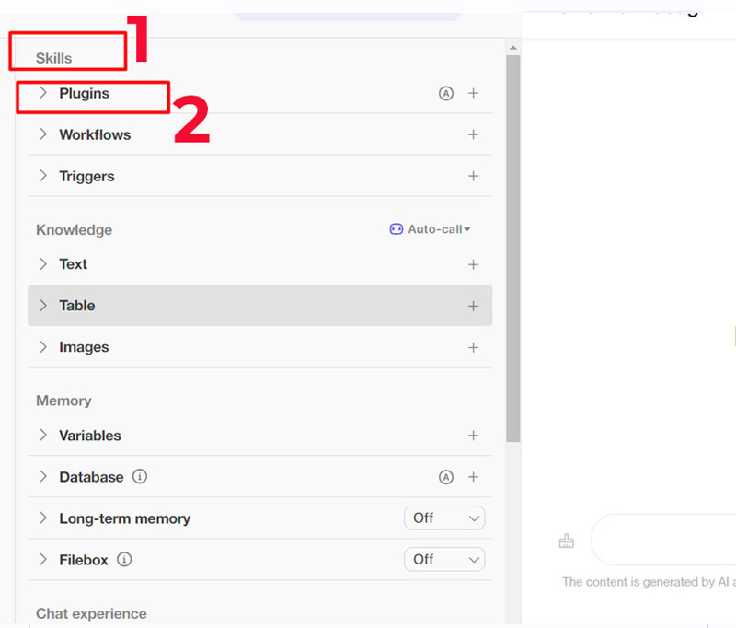Add a workflow using plus icon
Image resolution: width=736 pixels, height=628 pixels.
click(x=473, y=134)
